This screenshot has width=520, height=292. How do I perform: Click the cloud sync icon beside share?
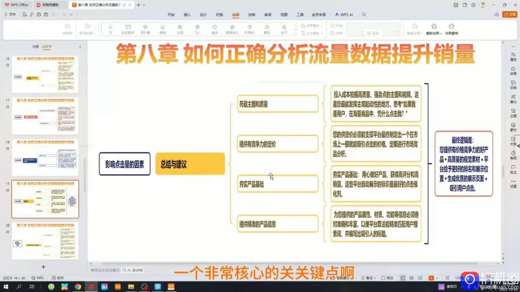(497, 14)
